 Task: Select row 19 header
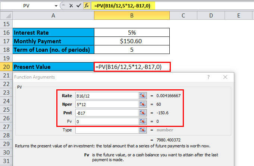pyautogui.click(x=6, y=58)
